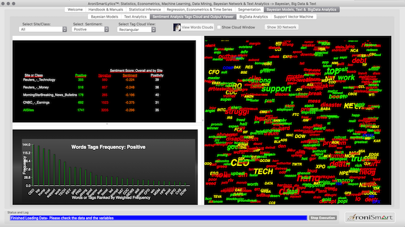The height and width of the screenshot is (227, 405).
Task: Open Support Vector Machine sub-tab
Action: pyautogui.click(x=294, y=17)
